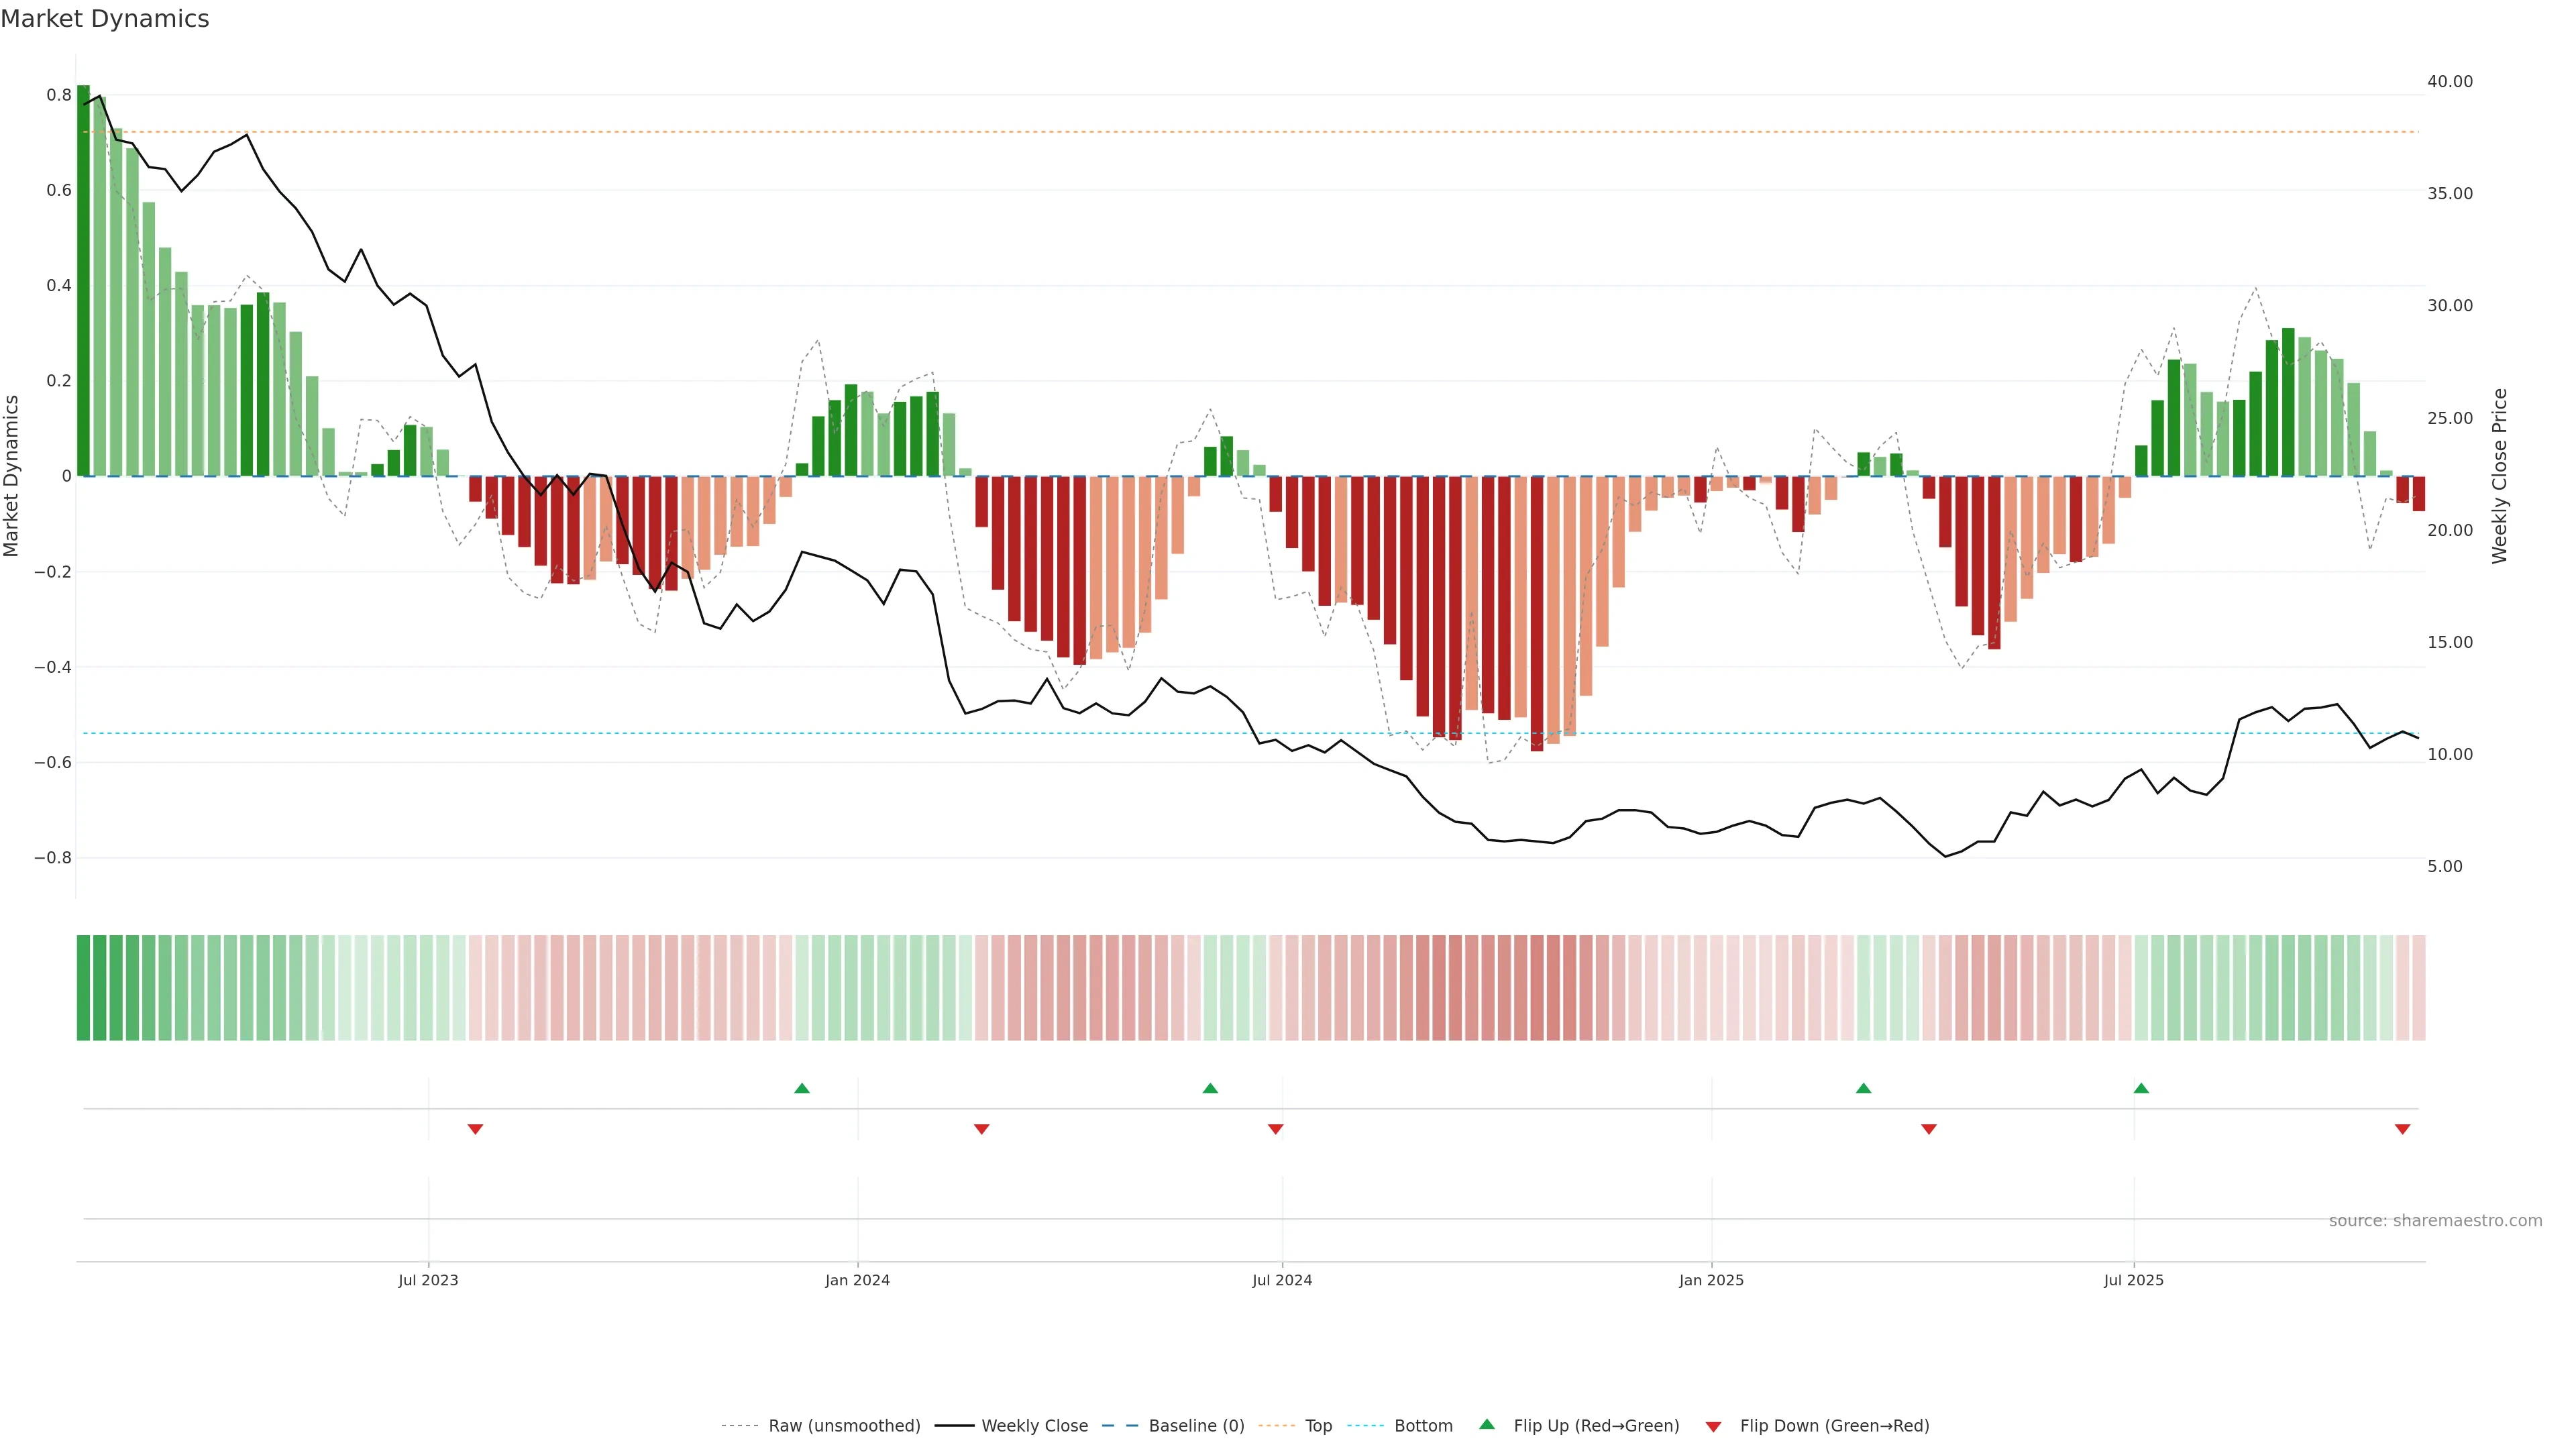Click the Flip Down legend triangle icon
2576x1449 pixels.
(1713, 1426)
